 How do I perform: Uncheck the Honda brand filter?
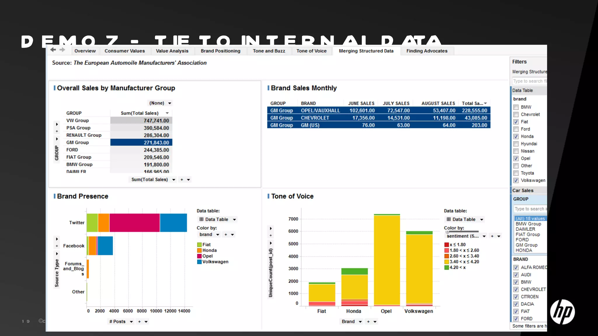click(516, 136)
